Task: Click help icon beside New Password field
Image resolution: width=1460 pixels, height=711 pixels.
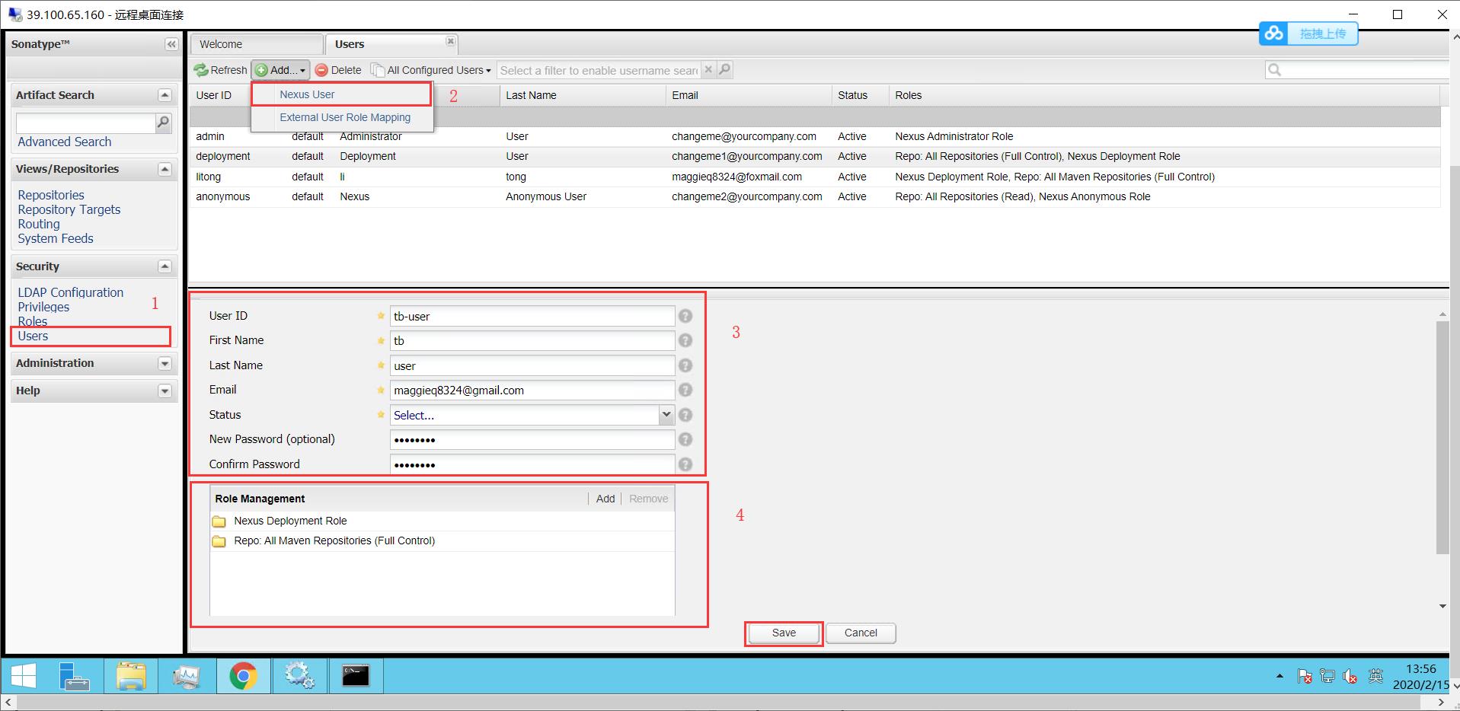Action: point(685,439)
